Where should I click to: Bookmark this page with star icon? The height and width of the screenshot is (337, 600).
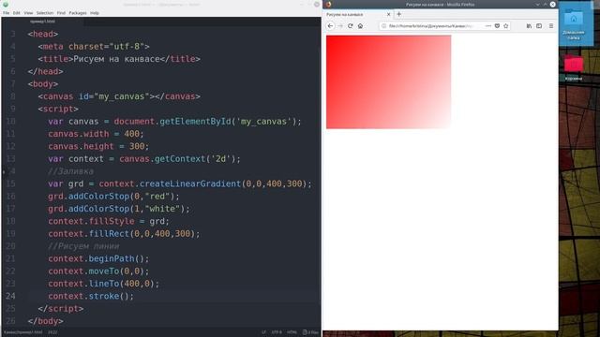[506, 26]
